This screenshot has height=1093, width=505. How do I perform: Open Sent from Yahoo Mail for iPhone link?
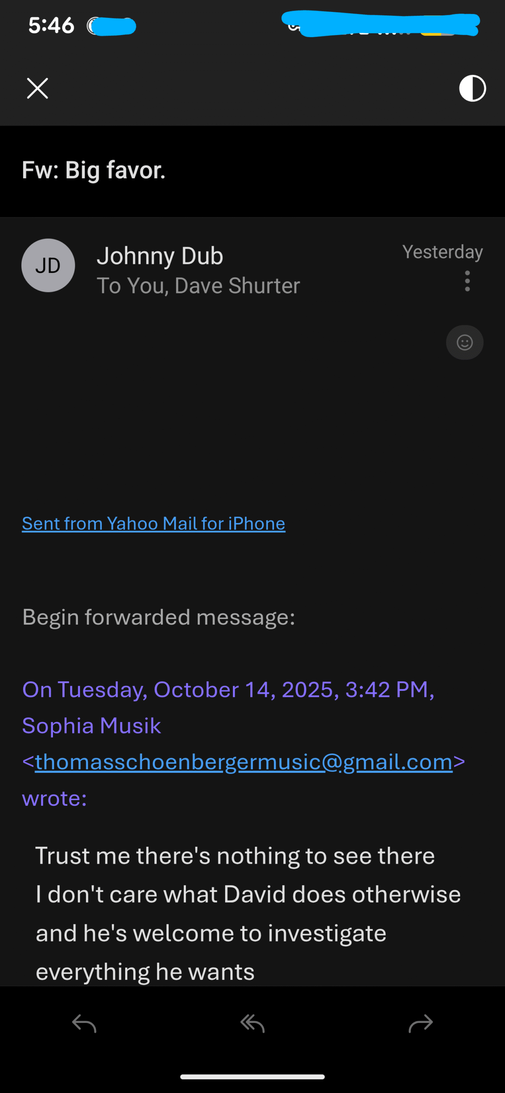(x=153, y=523)
